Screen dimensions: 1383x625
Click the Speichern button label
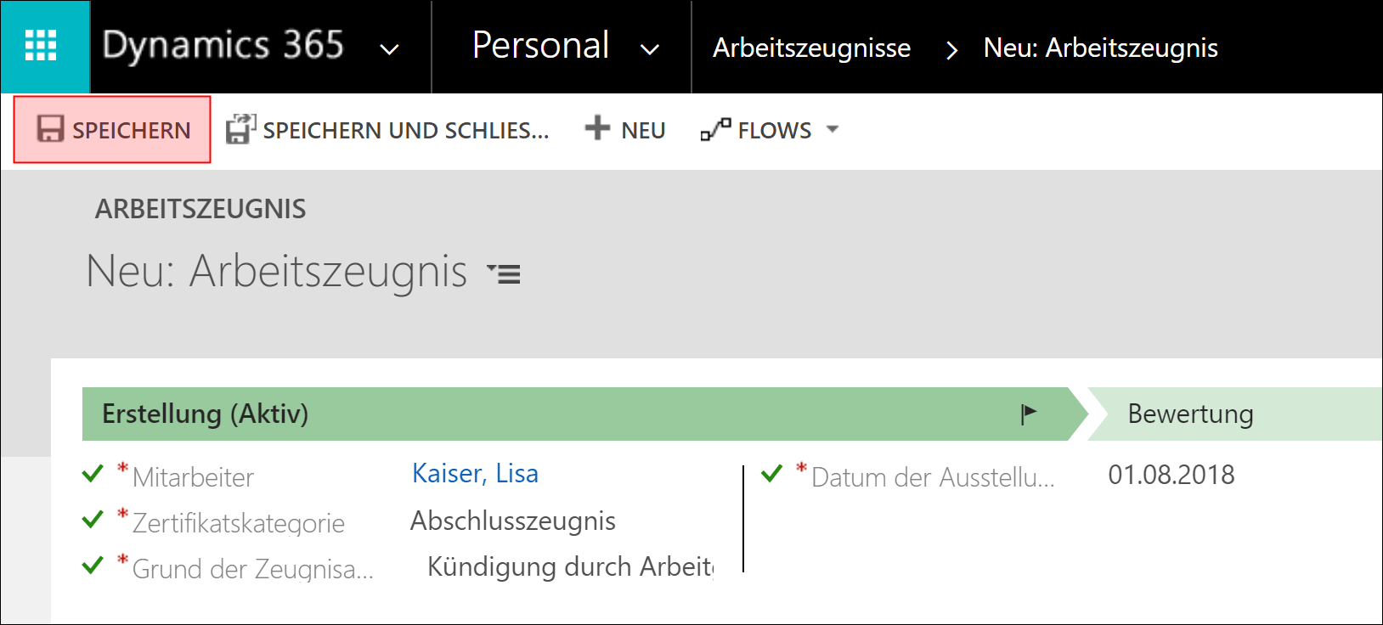(x=131, y=130)
